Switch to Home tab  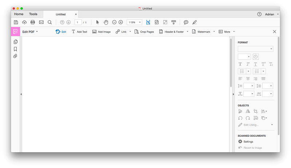pyautogui.click(x=19, y=14)
